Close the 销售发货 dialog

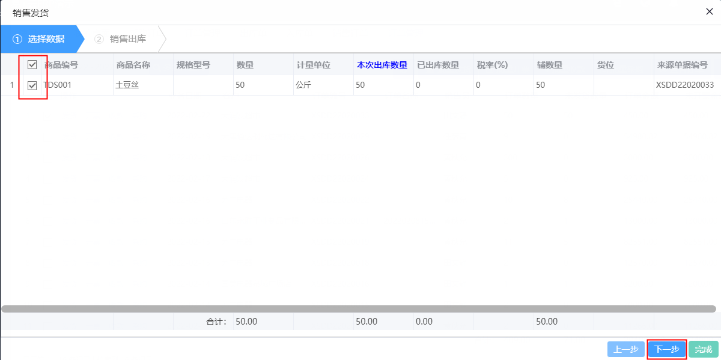pos(710,11)
